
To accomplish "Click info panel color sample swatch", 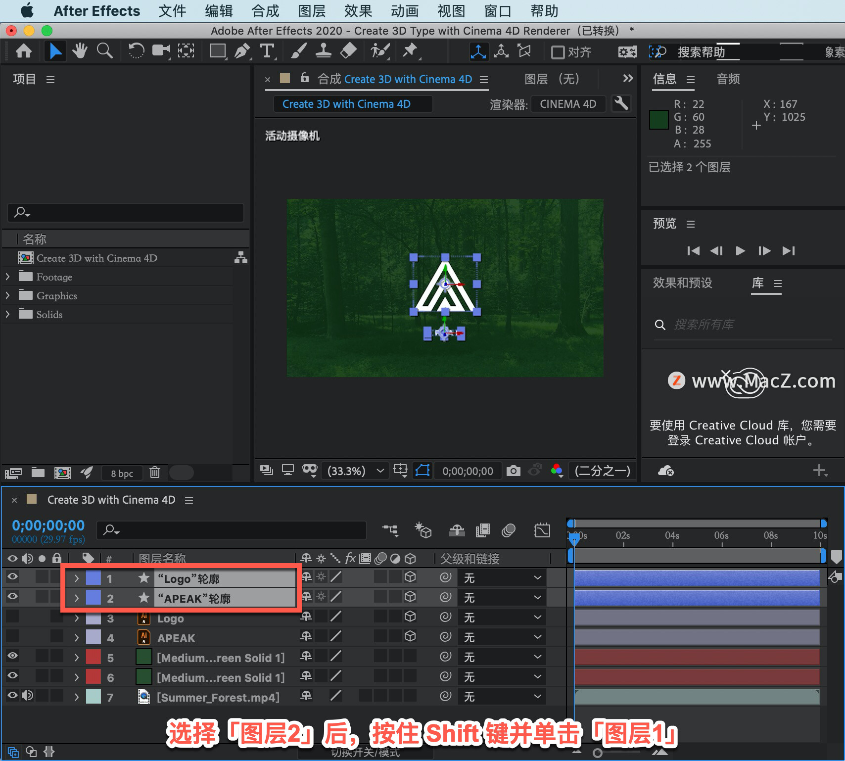I will click(x=658, y=120).
